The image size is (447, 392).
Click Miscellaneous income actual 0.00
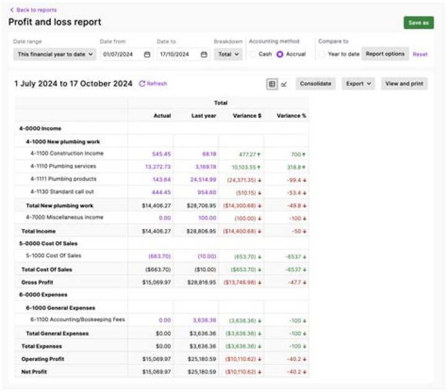[165, 218]
